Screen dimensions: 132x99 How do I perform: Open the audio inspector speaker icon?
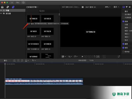[x=130, y=7]
